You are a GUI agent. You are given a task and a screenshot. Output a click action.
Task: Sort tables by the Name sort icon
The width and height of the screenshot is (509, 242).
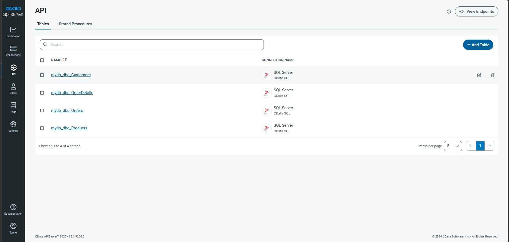point(65,60)
